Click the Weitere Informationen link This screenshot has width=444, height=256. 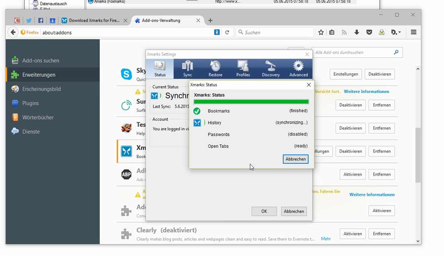tap(366, 91)
